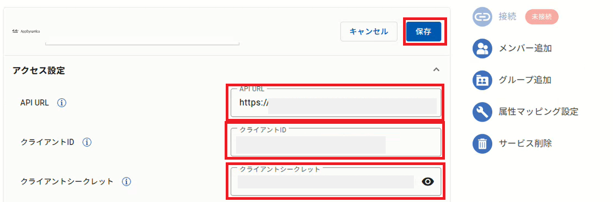Click the API URL input field
613x202 pixels.
click(336, 103)
